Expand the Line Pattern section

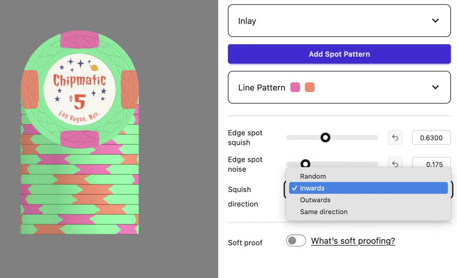339,87
